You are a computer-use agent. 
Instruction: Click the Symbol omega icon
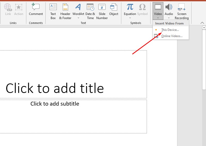(x=142, y=7)
